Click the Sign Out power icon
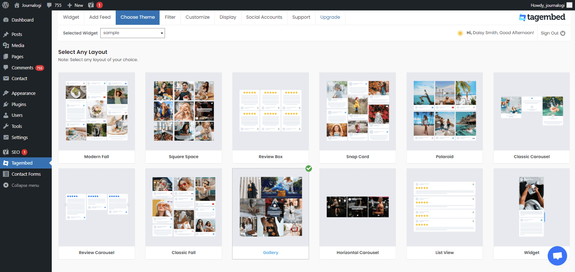The image size is (575, 272). [x=562, y=33]
